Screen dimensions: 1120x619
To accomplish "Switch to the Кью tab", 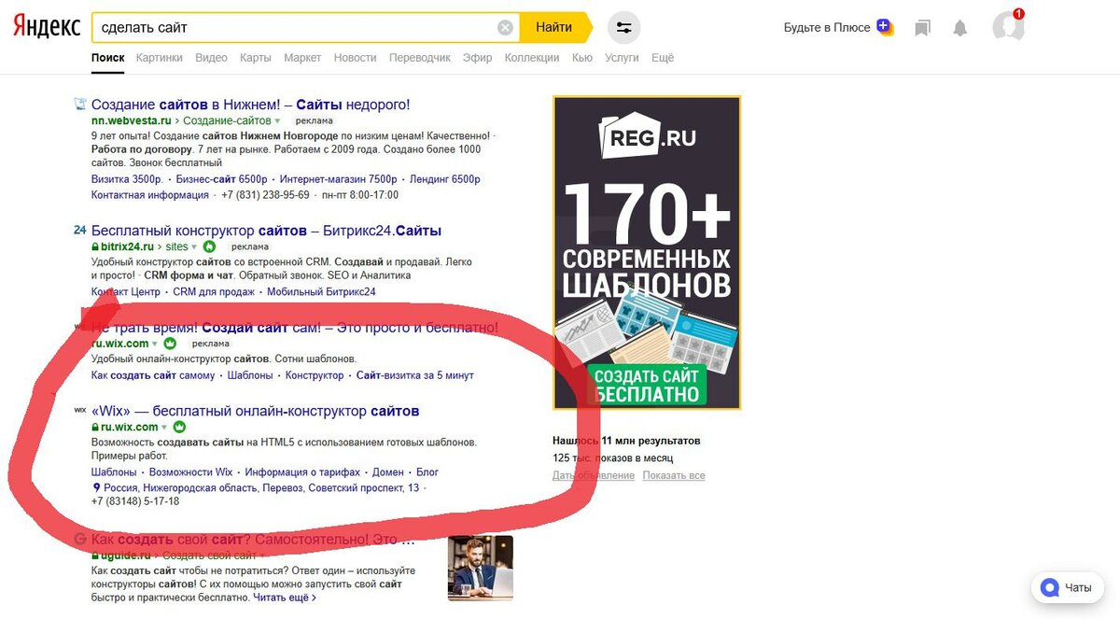I will (581, 58).
